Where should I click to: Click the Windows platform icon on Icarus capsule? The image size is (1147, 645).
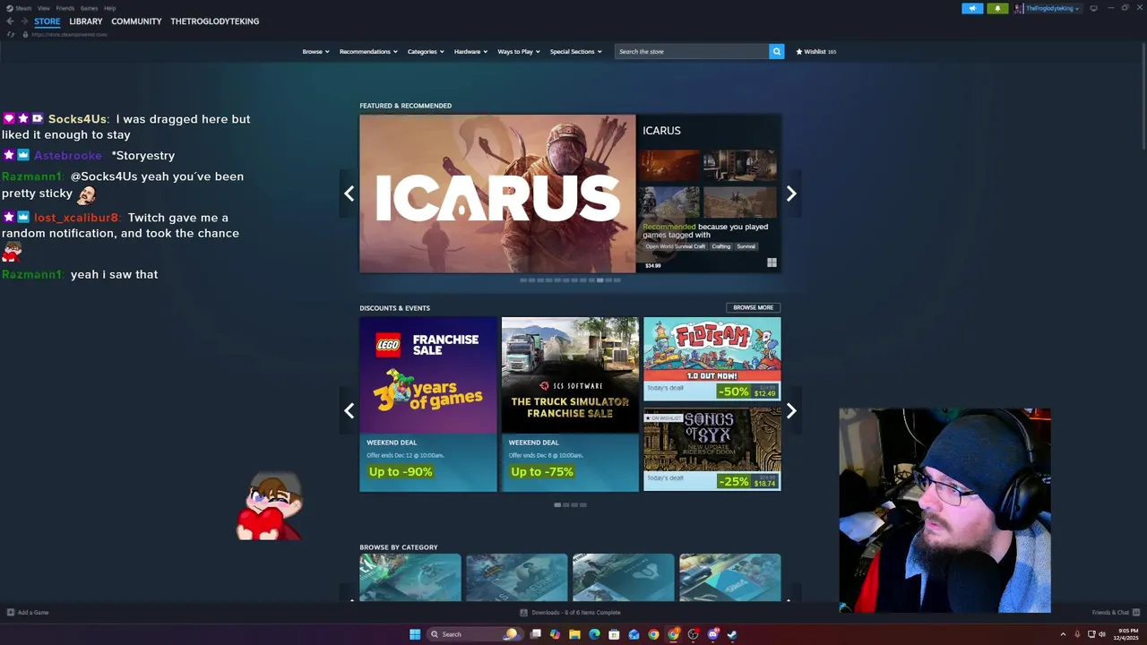pos(772,262)
